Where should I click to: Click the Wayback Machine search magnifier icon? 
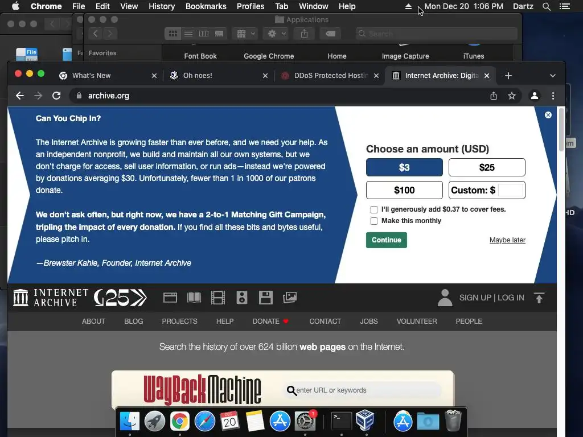[292, 390]
